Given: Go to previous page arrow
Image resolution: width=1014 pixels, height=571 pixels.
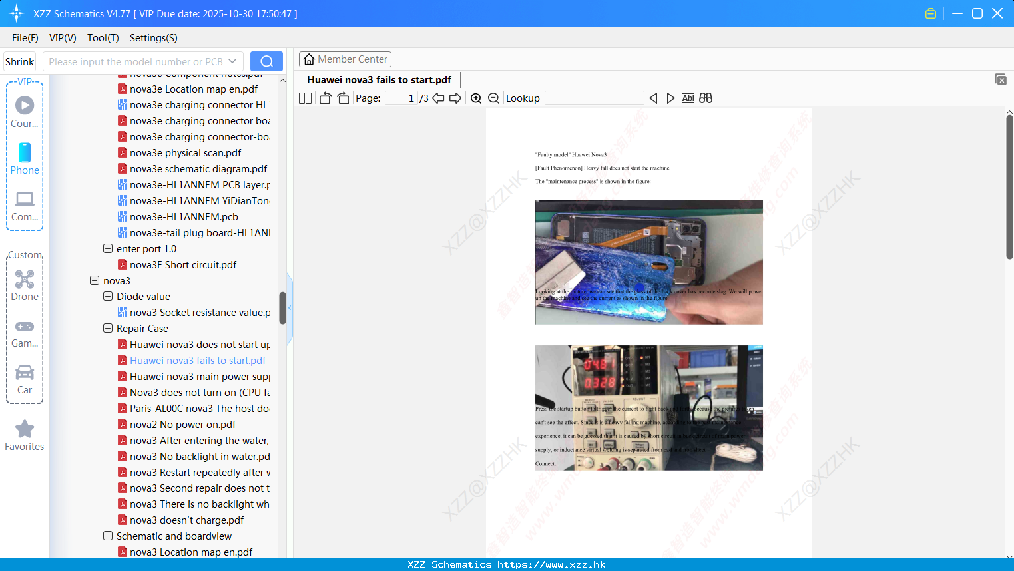Looking at the screenshot, I should [438, 98].
